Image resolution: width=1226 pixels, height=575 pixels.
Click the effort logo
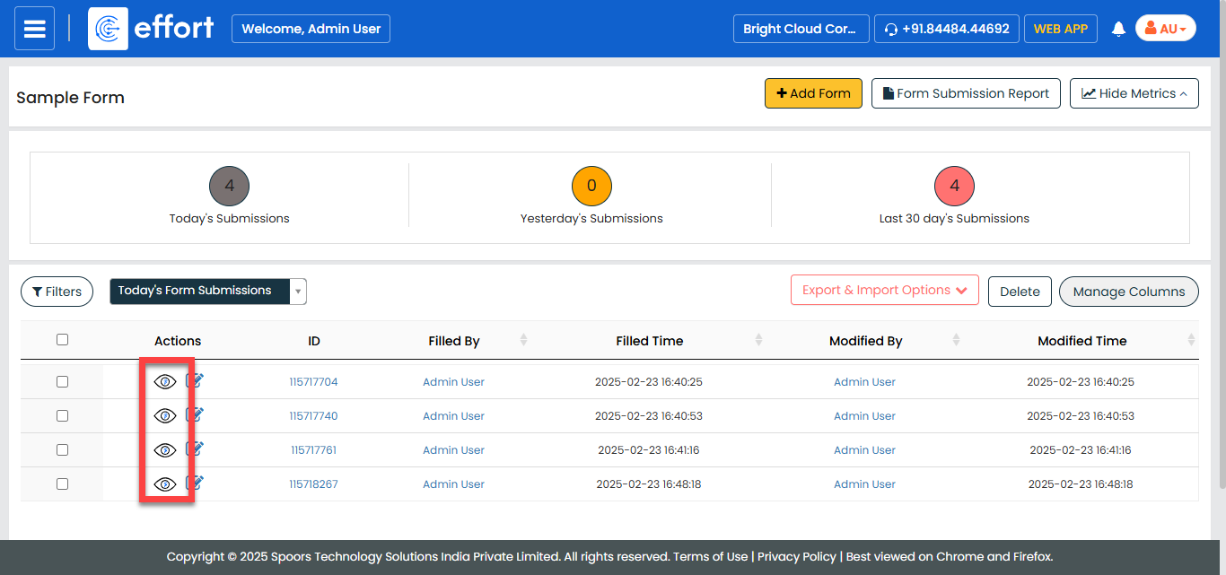tap(153, 29)
